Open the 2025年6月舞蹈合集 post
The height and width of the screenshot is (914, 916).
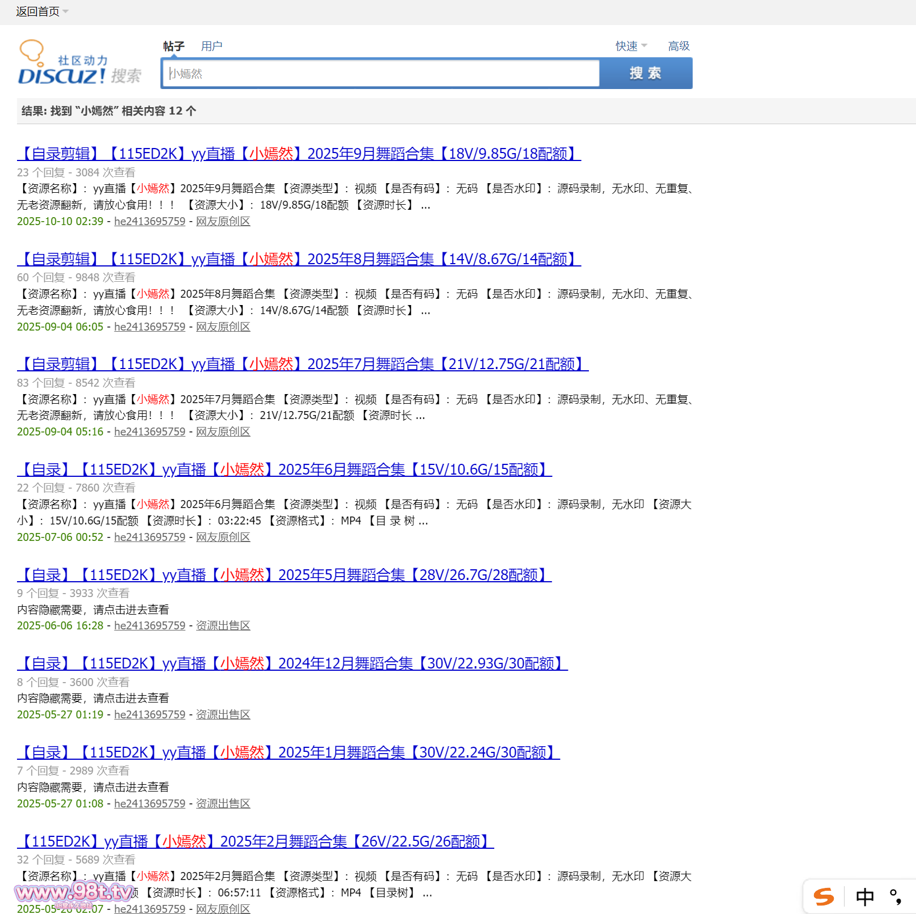285,469
